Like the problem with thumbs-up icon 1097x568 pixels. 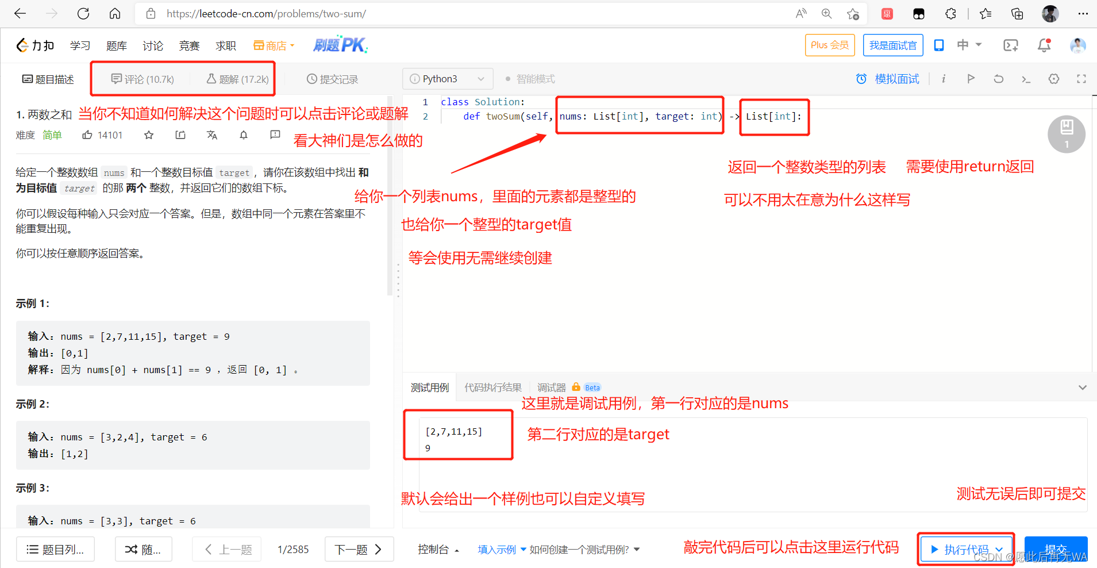click(87, 135)
